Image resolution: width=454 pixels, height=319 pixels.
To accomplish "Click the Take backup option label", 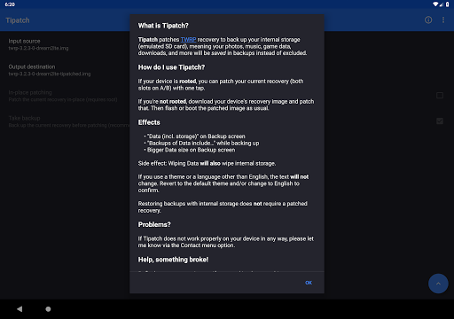I will 24,118.
